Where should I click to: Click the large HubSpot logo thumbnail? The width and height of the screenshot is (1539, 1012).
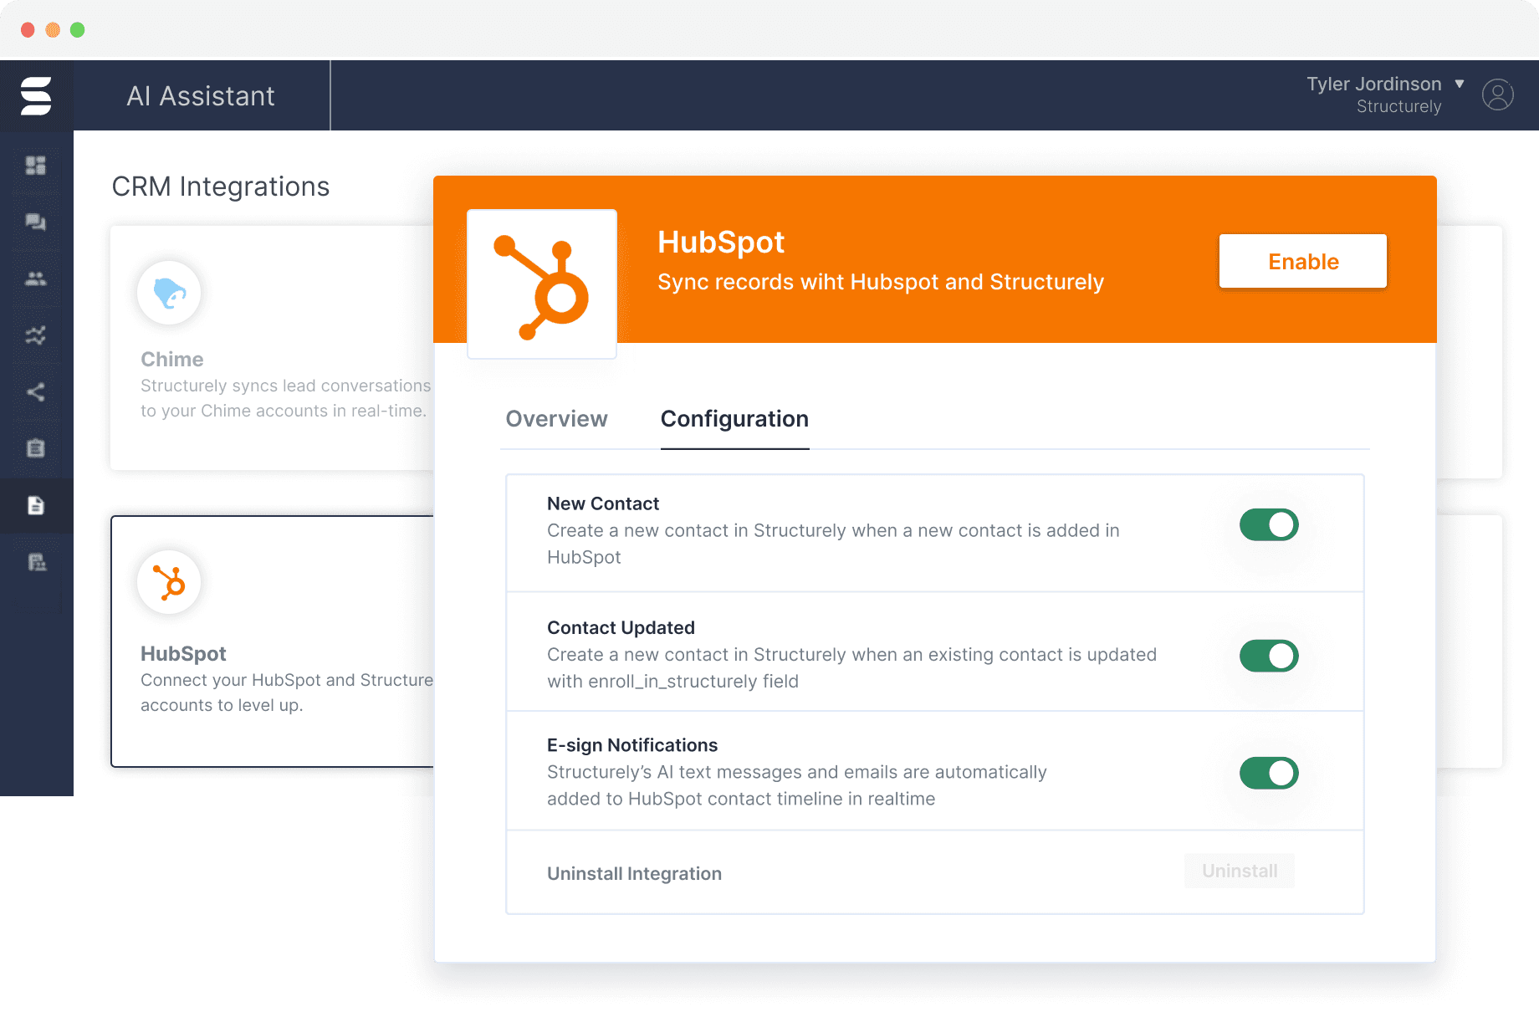(542, 284)
